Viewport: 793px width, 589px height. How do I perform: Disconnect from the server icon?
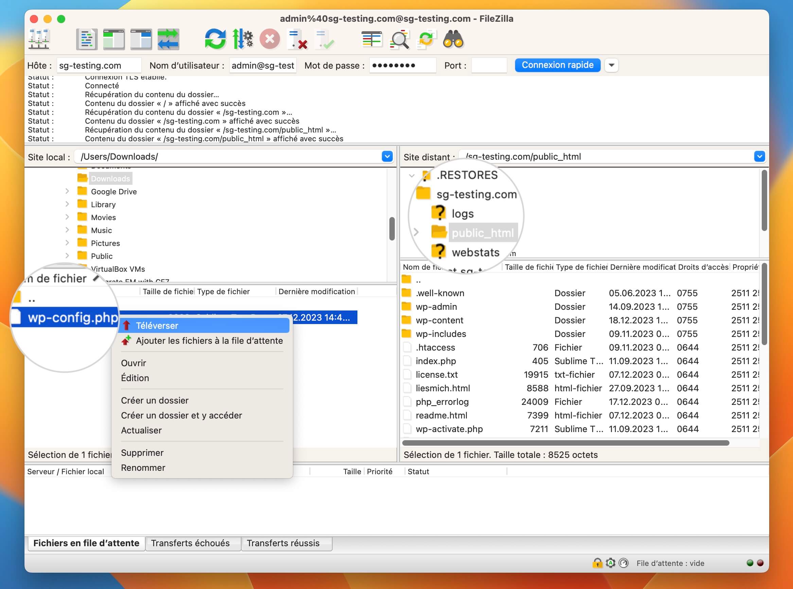point(297,39)
